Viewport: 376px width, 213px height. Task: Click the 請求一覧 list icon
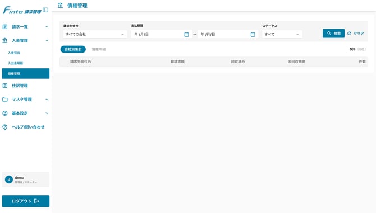coord(5,27)
